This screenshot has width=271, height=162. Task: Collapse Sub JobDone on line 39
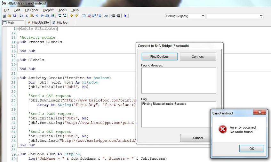tap(18, 154)
